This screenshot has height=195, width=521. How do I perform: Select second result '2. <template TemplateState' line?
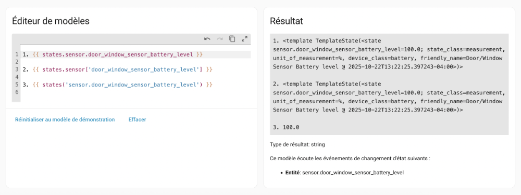pos(327,84)
